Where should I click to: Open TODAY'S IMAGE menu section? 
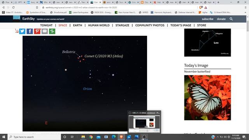pyautogui.click(x=181, y=25)
